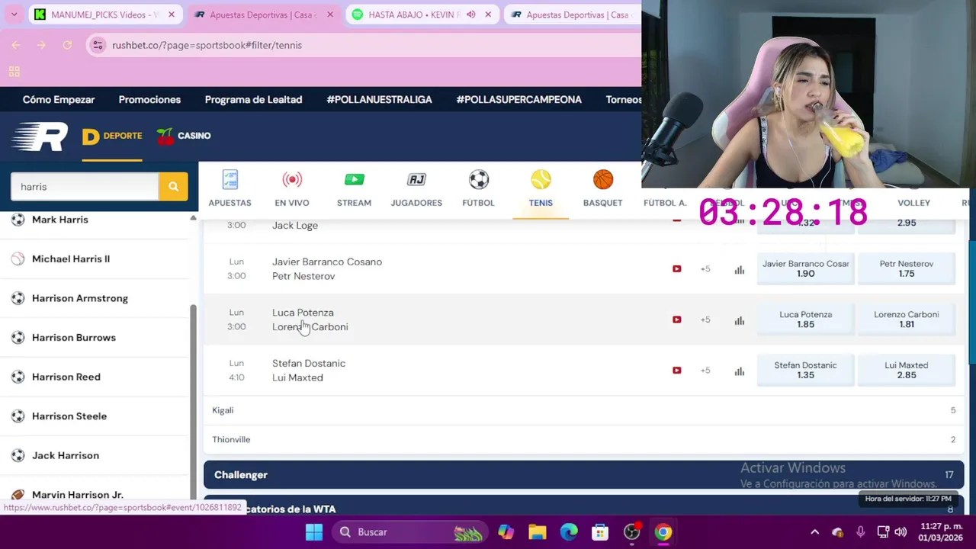The image size is (976, 549).
Task: Bet on Petr Nesterov at 1.75
Action: pyautogui.click(x=906, y=268)
